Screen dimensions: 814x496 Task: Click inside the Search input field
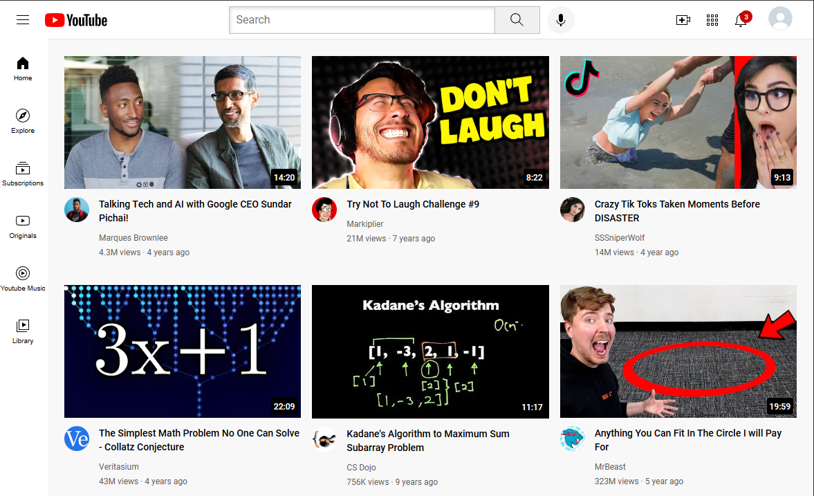click(x=361, y=19)
